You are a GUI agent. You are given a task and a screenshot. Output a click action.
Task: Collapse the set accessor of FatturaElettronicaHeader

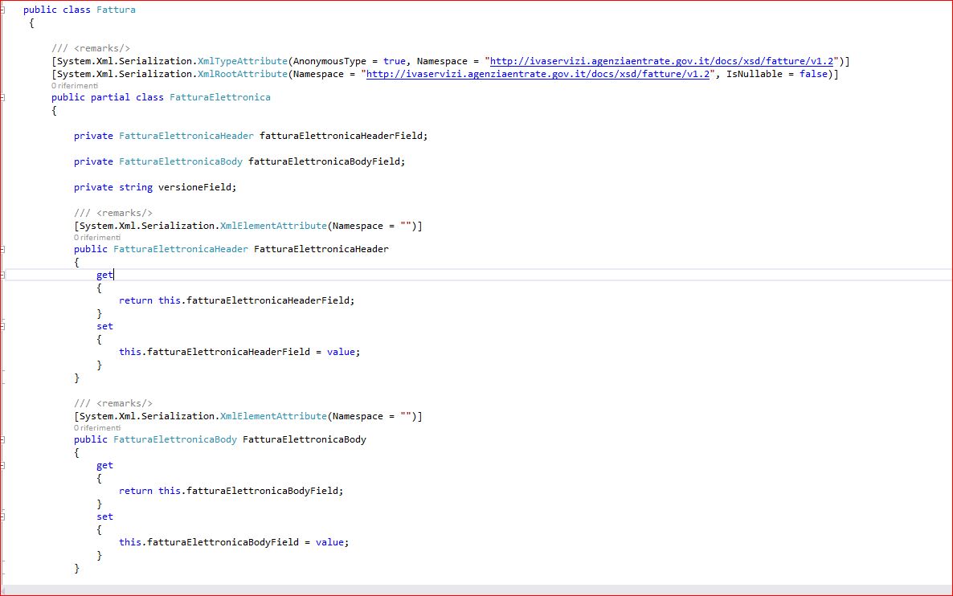click(2, 326)
